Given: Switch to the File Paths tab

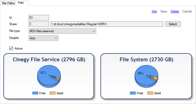Looking at the screenshot, I should tap(8, 3).
